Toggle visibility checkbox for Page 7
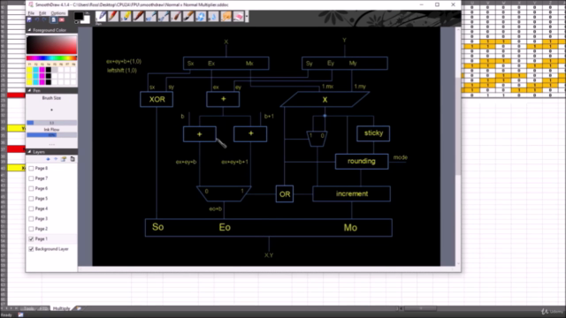This screenshot has width=566, height=318. (x=31, y=178)
